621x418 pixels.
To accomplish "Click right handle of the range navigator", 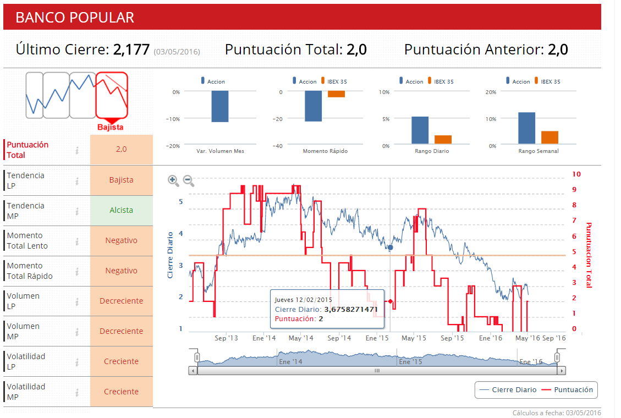I will coord(557,358).
